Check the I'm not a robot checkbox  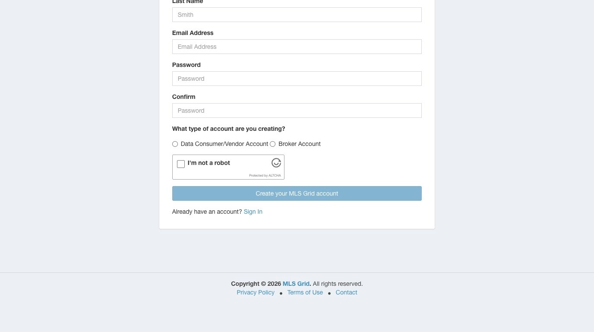(181, 164)
